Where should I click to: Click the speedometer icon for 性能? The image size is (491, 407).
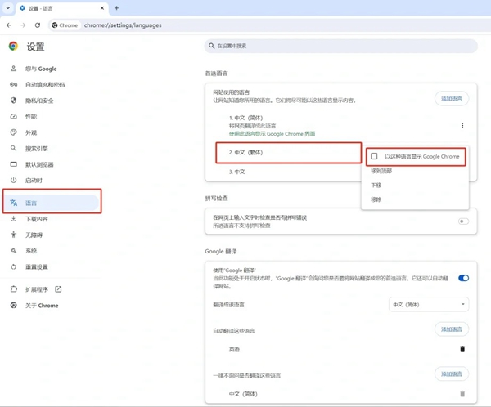[13, 116]
